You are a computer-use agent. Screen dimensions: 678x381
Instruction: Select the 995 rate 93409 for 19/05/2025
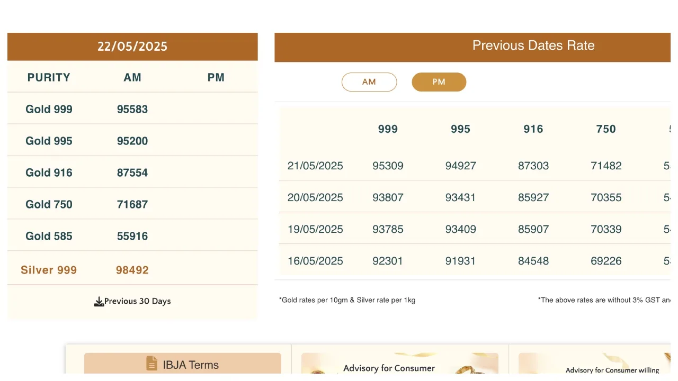(x=460, y=229)
